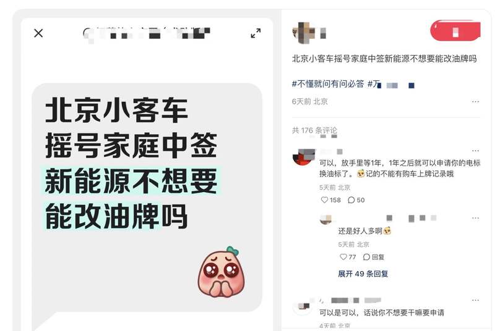Like the comment with 158 likes
495x331 pixels.
tap(330, 200)
